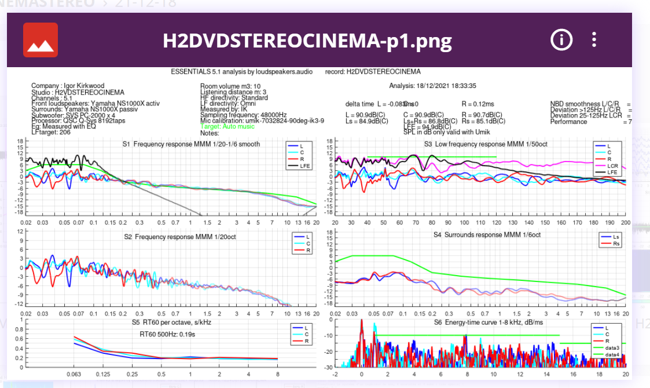Click the LFE entry in S1 legend
The width and height of the screenshot is (650, 388).
301,166
